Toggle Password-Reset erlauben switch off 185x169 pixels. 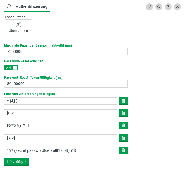point(11,68)
